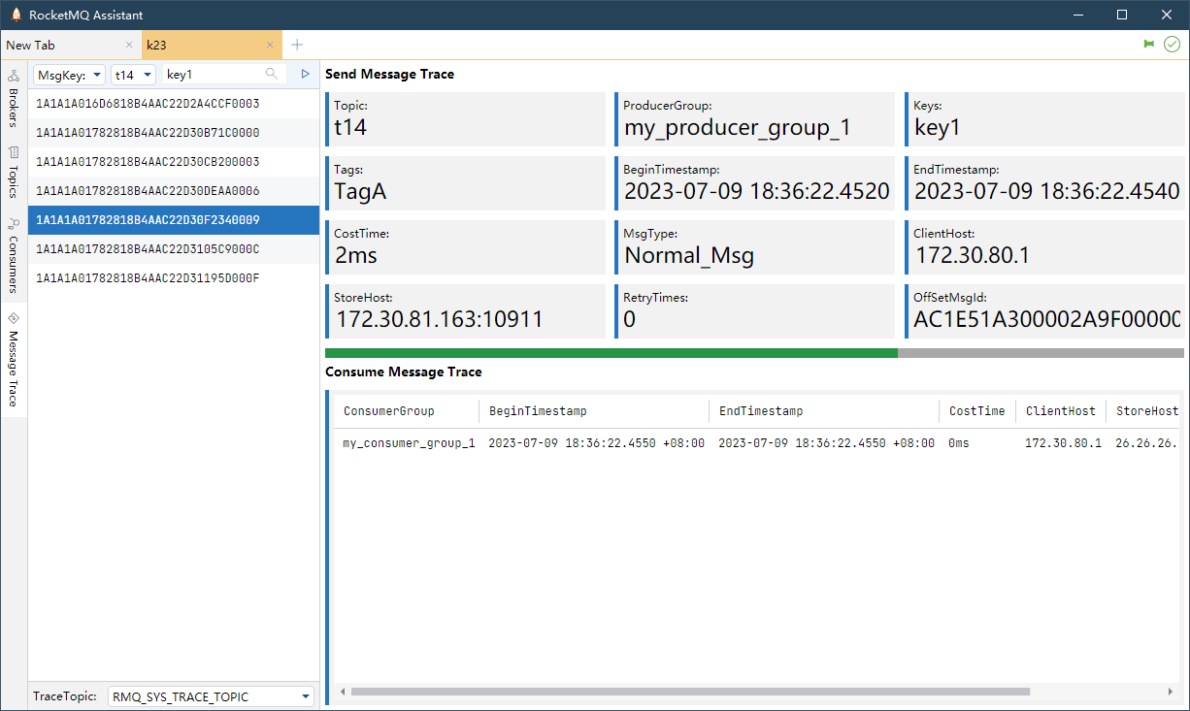The height and width of the screenshot is (711, 1190).
Task: Click the run query play icon
Action: coord(305,74)
